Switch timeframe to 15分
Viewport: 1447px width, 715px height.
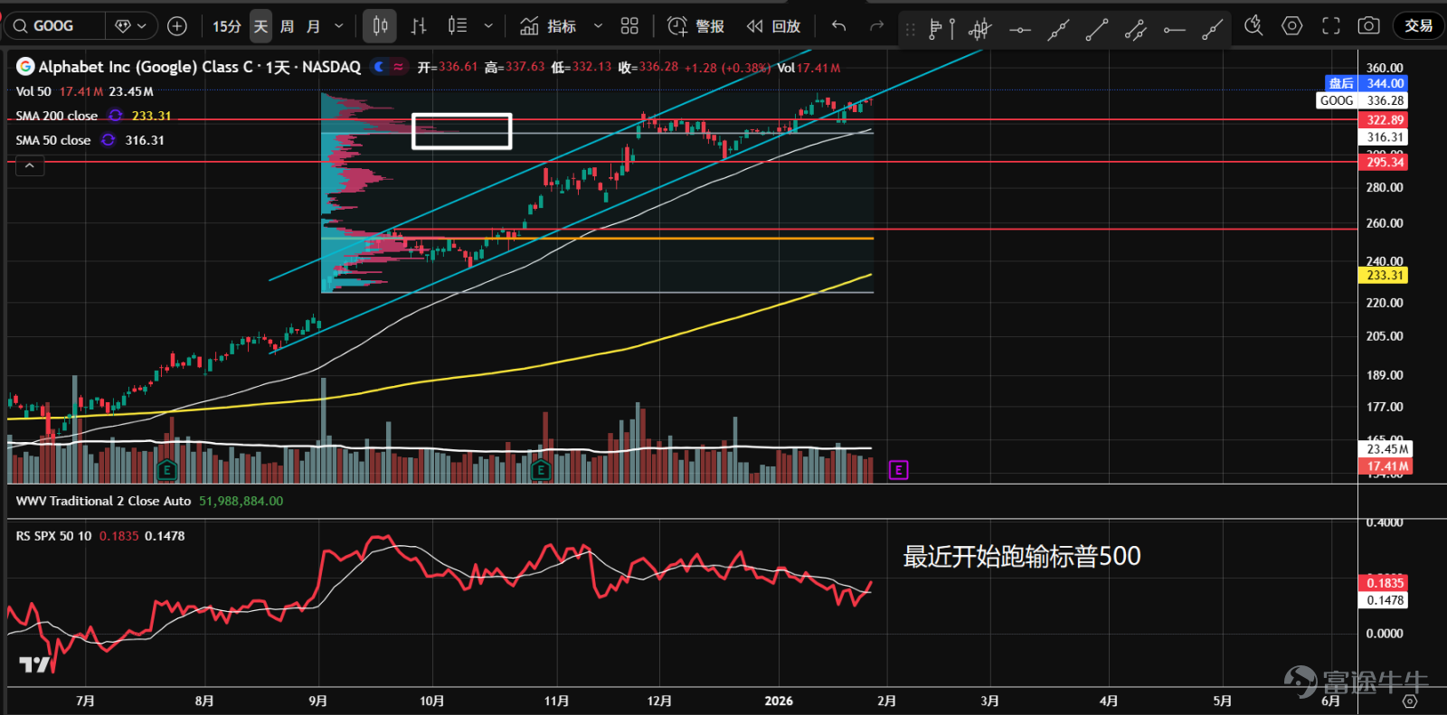(227, 26)
